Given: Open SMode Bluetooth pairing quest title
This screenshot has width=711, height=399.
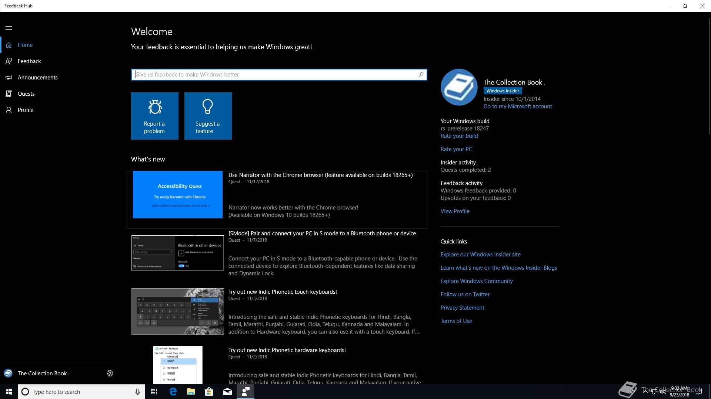Looking at the screenshot, I should click(x=322, y=233).
